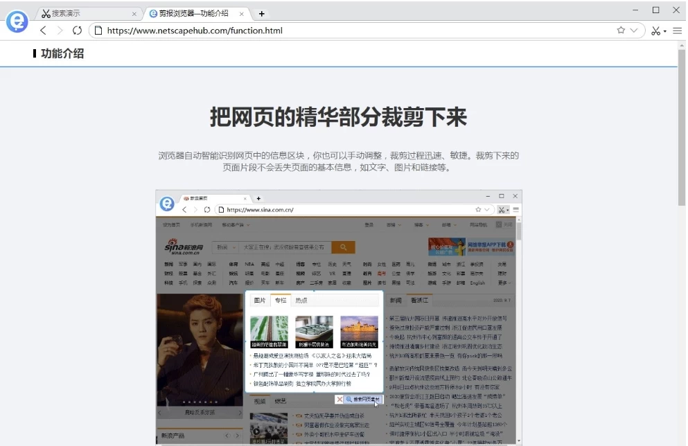Select the scissors web clipping tool
The height and width of the screenshot is (446, 688).
pos(655,31)
